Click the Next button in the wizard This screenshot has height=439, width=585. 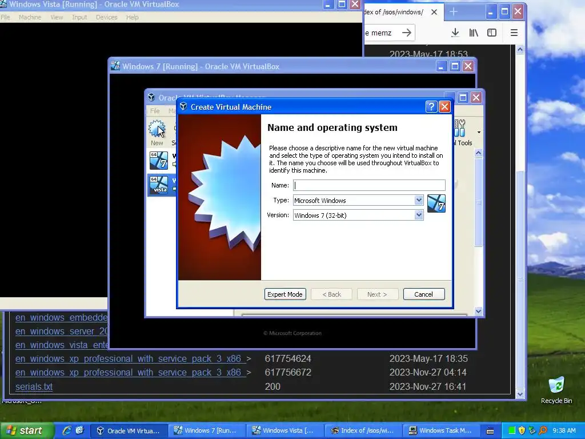[377, 294]
